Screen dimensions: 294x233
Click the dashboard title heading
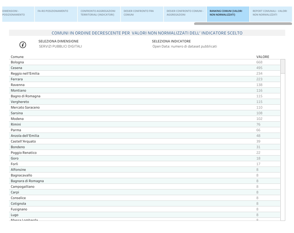pyautogui.click(x=147, y=33)
